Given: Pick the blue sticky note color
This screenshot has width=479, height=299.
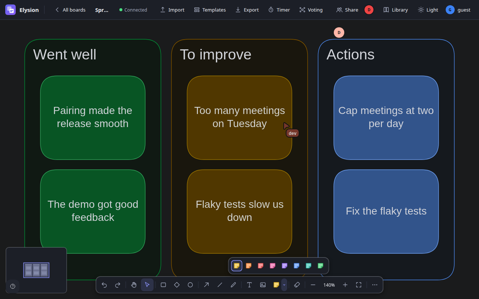Looking at the screenshot, I should [296, 266].
